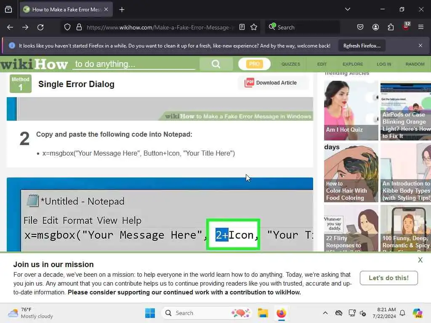Screen dimensions: 431x323
Task: Click the address bar URL
Action: click(x=160, y=27)
